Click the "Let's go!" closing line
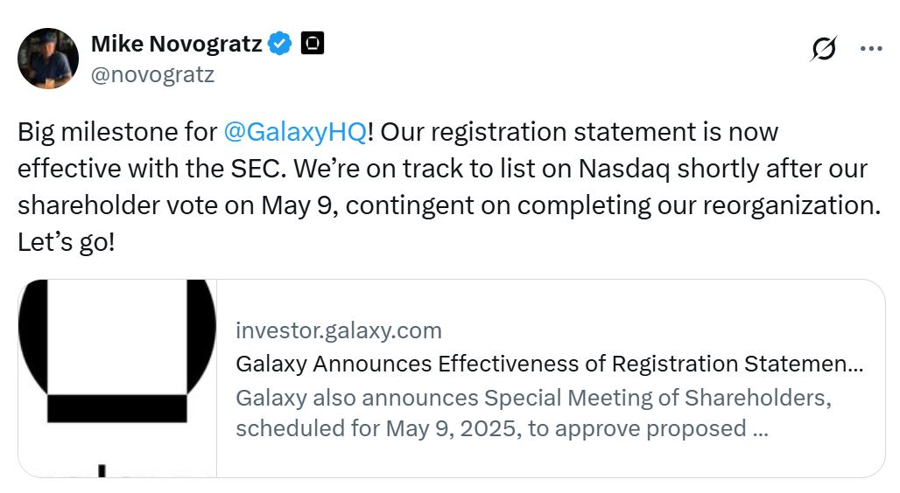The height and width of the screenshot is (493, 900). pos(66,242)
